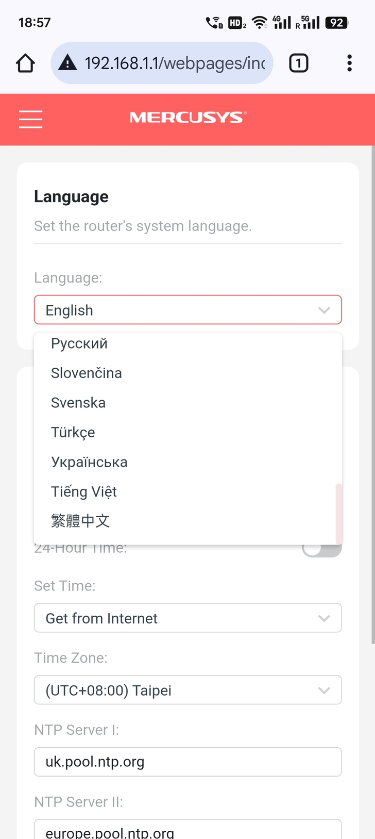375x839 pixels.
Task: Select Tiếng Việt language option
Action: click(84, 491)
